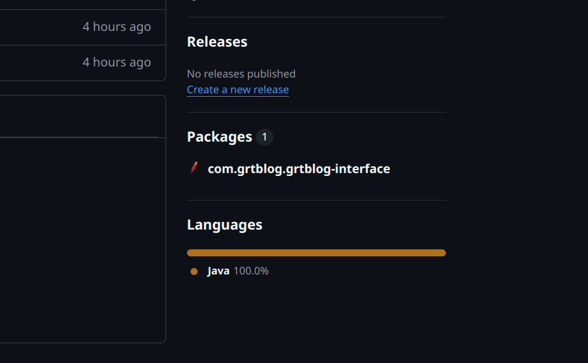Click the divider line above Languages
The width and height of the screenshot is (588, 363).
tap(316, 200)
